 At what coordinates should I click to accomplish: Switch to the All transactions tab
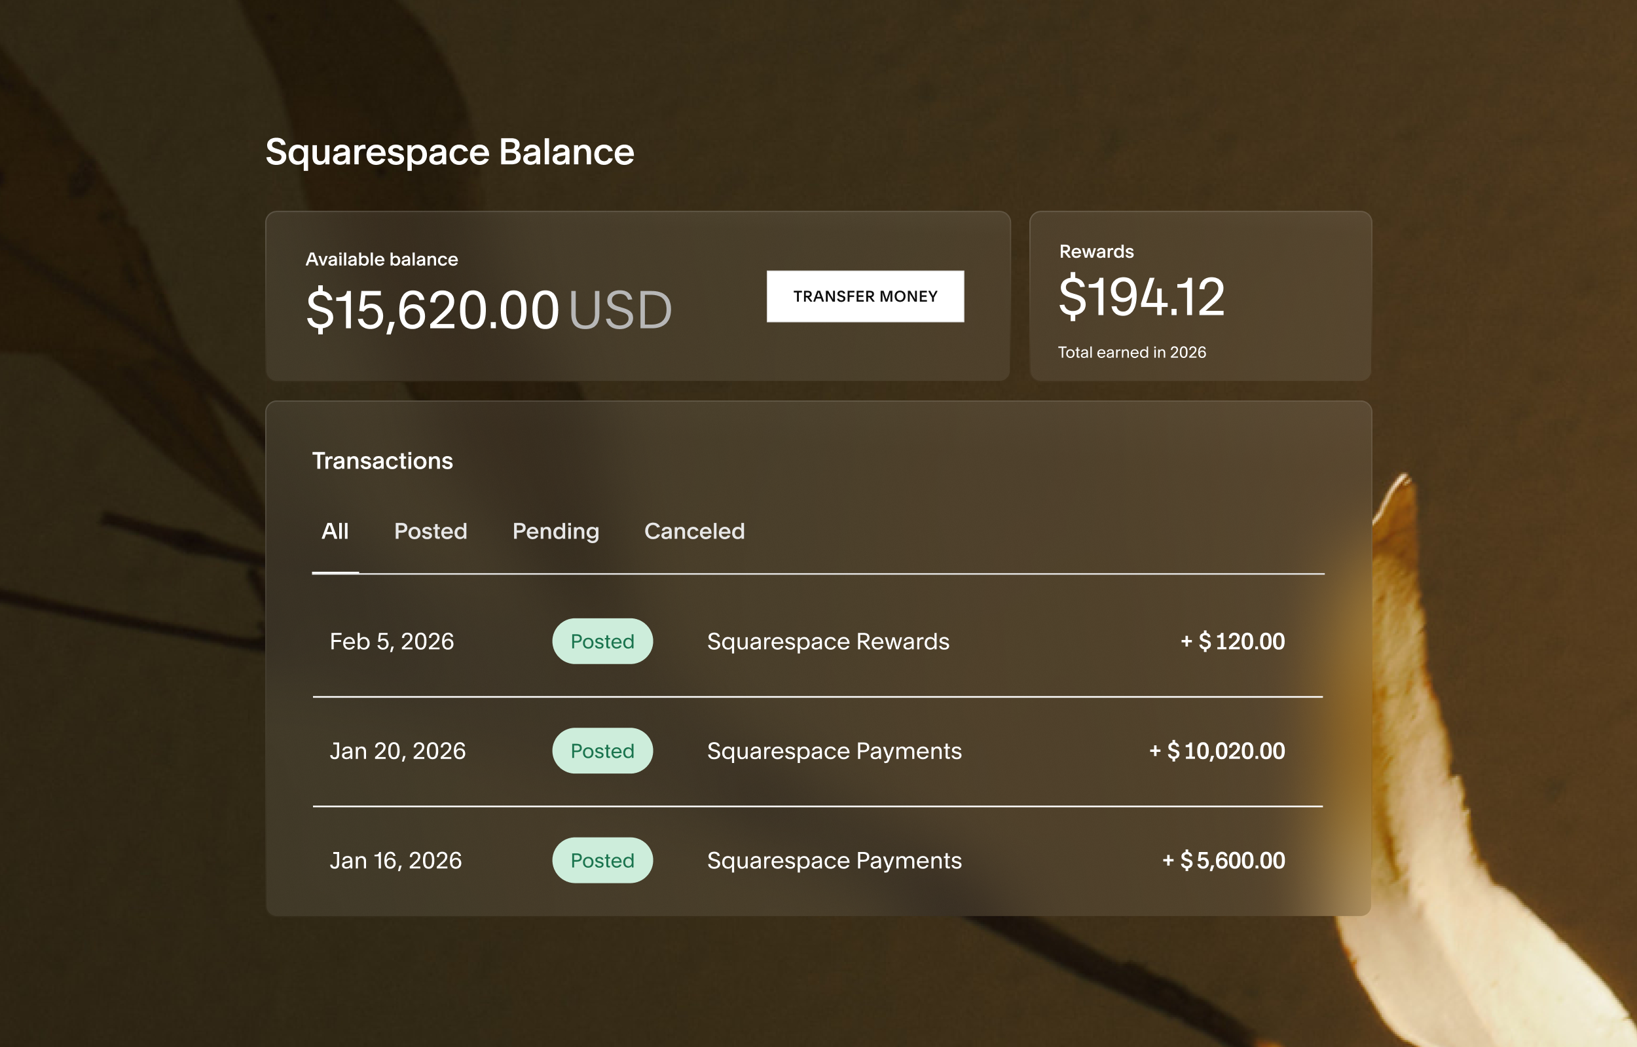pyautogui.click(x=335, y=531)
